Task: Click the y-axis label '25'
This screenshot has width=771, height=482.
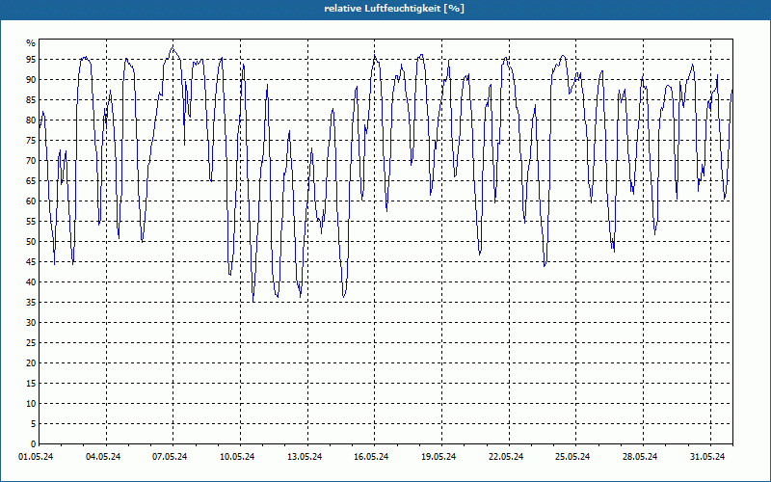Action: (31, 343)
